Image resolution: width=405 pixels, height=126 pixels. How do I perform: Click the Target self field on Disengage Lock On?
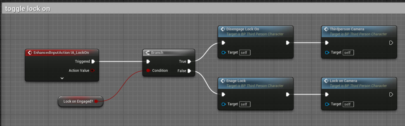point(245,53)
